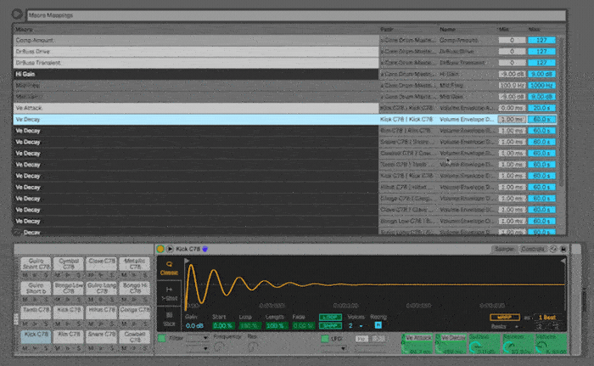The height and width of the screenshot is (366, 594).
Task: Solo the Metallic C78 pad
Action: click(x=144, y=274)
